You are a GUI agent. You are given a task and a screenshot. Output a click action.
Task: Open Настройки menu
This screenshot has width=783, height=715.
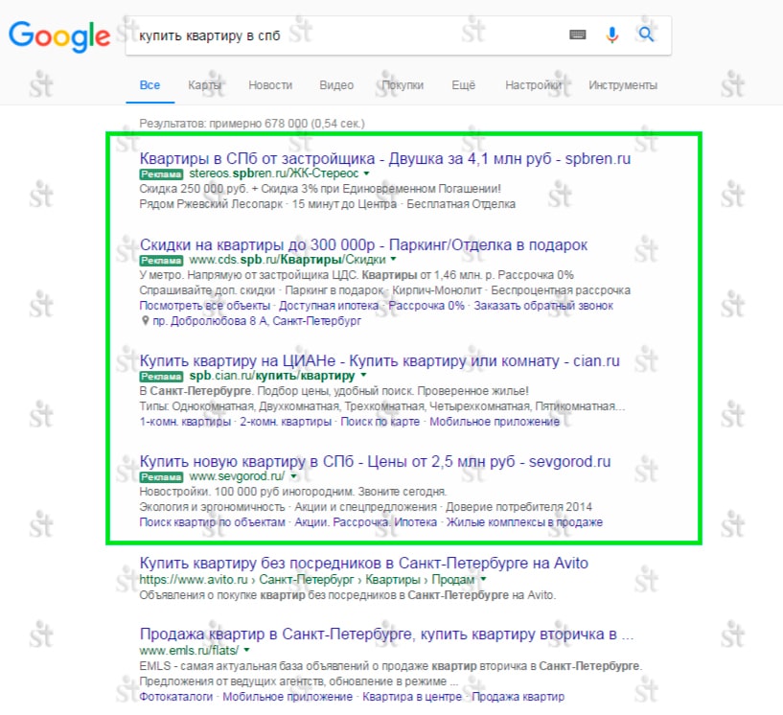[x=533, y=85]
